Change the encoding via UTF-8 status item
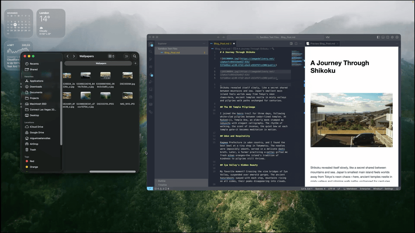The width and height of the screenshot is (415, 233). pos(332,189)
